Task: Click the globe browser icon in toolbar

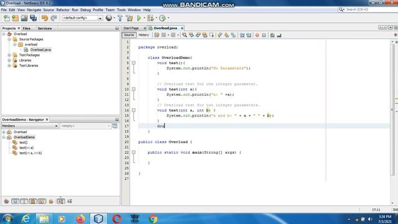Action: [109, 18]
